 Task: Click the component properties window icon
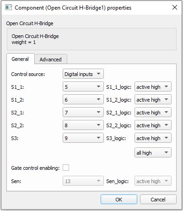coord(8,7)
